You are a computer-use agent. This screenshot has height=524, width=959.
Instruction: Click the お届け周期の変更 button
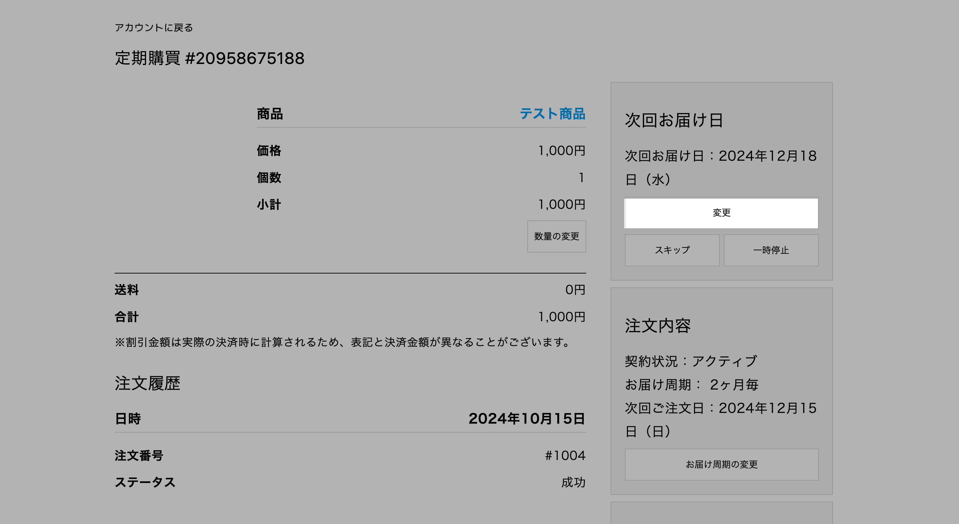(x=721, y=464)
